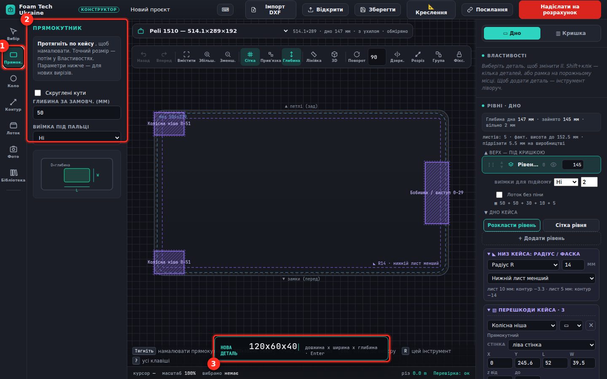The image size is (607, 379).
Task: Open Виїмка під пальці dropdown
Action: point(77,137)
